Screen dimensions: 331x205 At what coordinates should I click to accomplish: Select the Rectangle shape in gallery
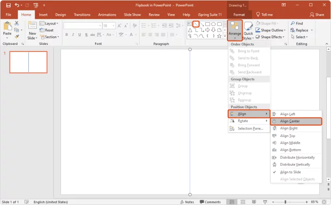208,24
